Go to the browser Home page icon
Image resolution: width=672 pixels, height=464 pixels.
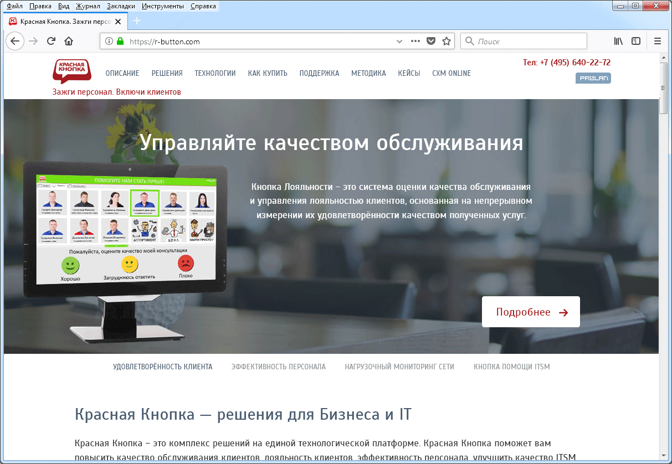pos(69,41)
